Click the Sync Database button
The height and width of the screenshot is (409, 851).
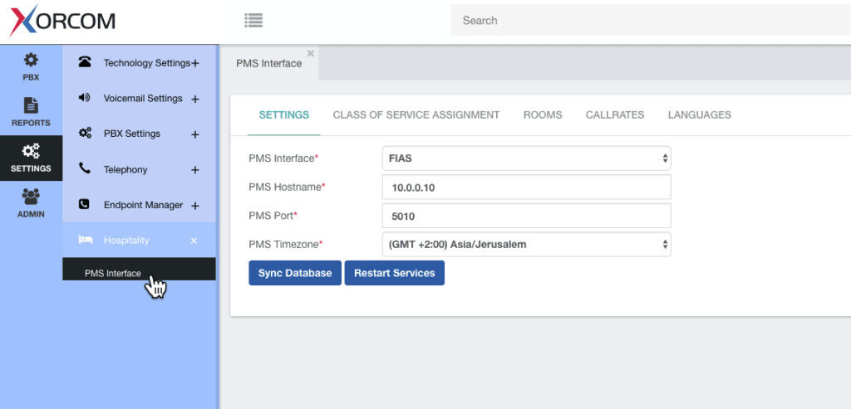coord(295,273)
